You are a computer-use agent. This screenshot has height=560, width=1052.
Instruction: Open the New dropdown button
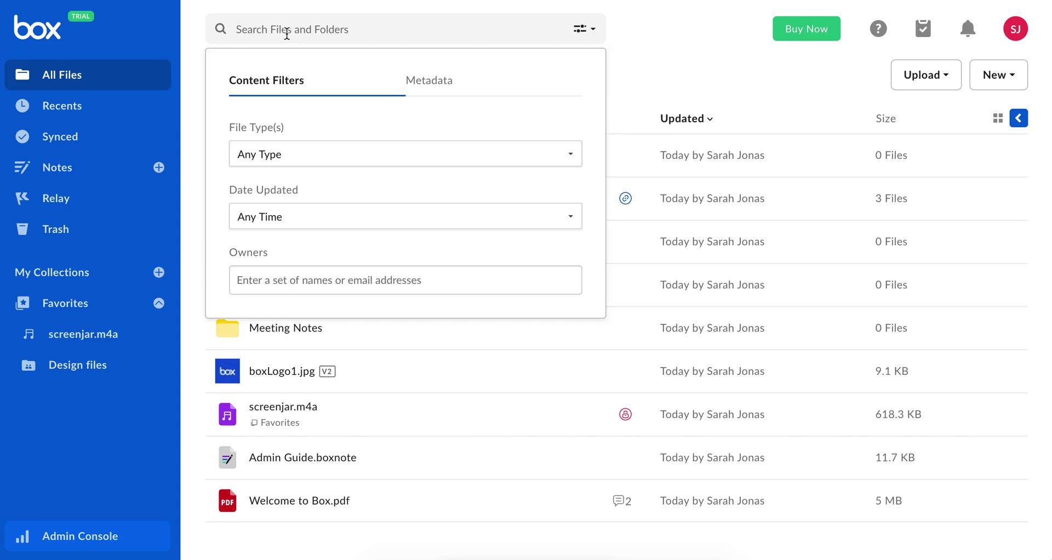point(998,75)
